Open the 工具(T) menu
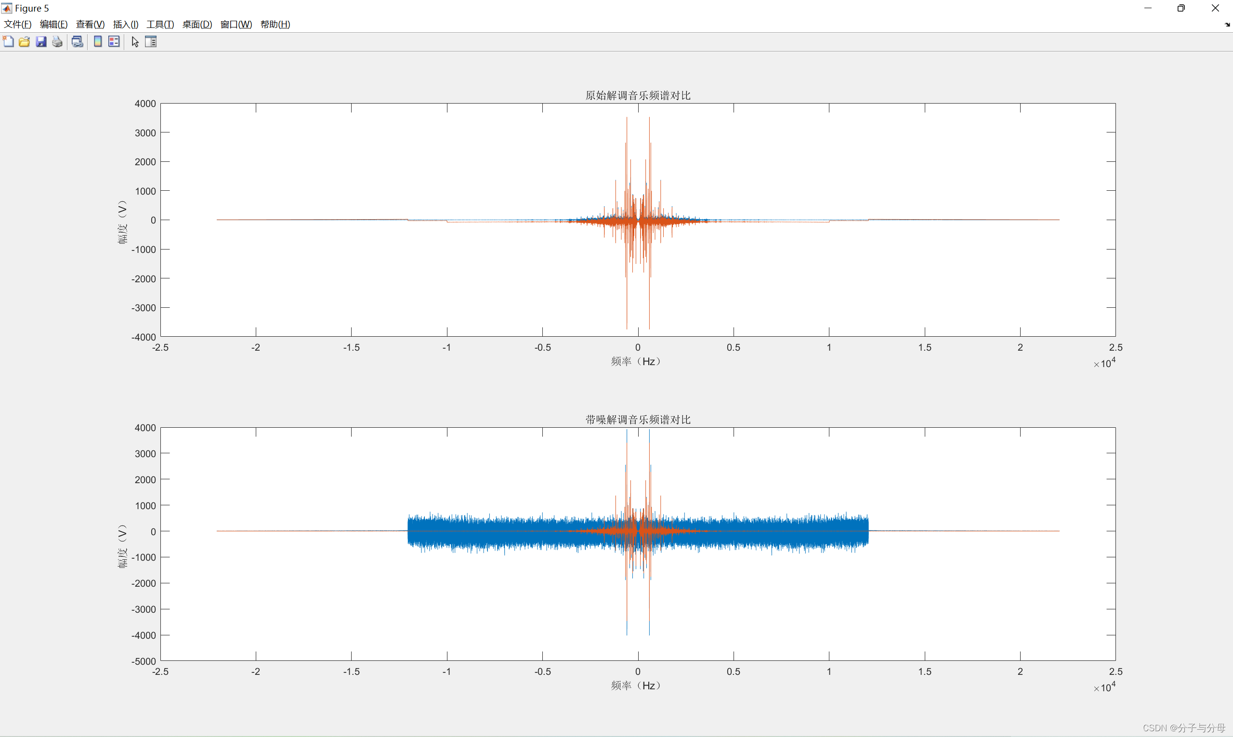 pos(160,25)
